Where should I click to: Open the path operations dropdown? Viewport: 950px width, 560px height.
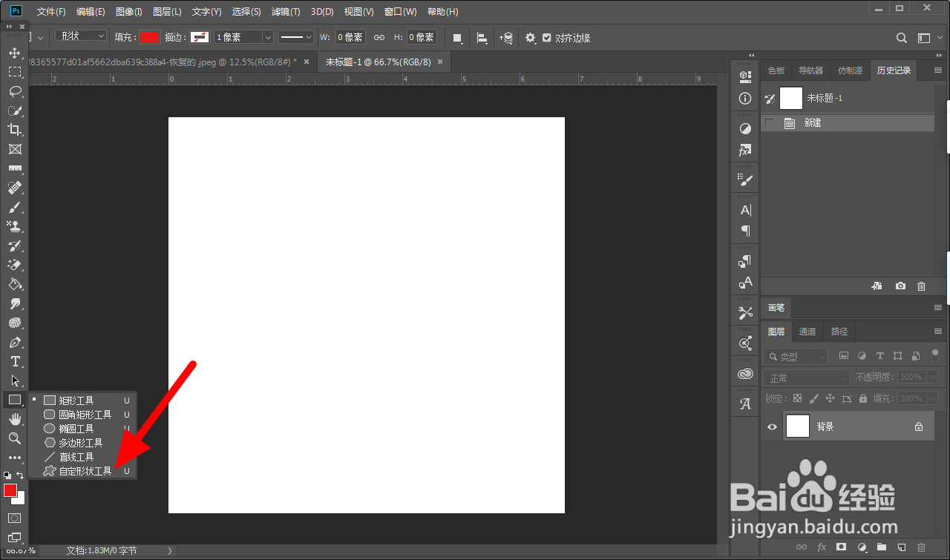pos(458,38)
